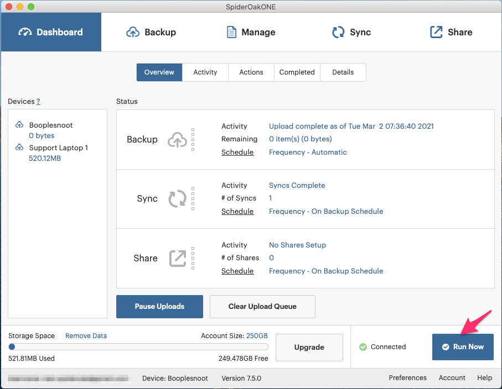
Task: Go to the Sync tab
Action: click(x=351, y=32)
